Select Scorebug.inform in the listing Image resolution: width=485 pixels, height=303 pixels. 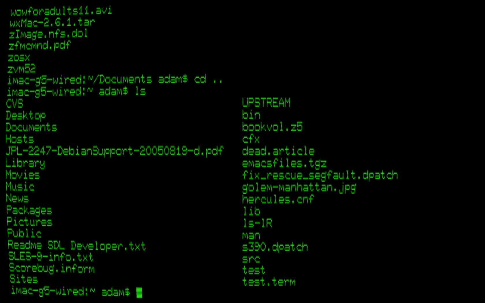click(52, 268)
